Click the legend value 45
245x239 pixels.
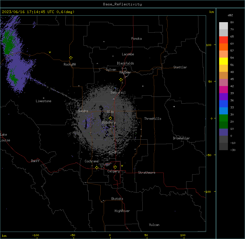point(232,79)
